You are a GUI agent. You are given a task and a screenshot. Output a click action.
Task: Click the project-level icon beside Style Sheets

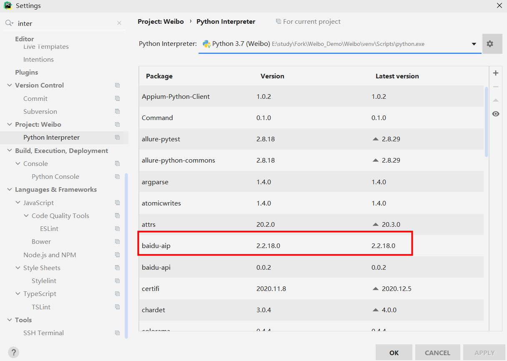118,268
